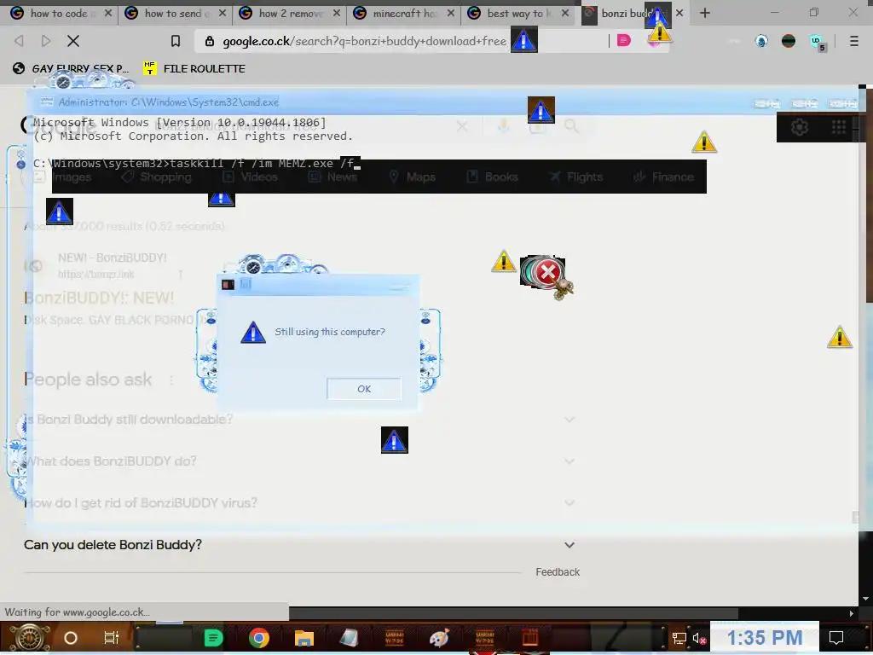Launch Chrome from the taskbar

tap(259, 638)
